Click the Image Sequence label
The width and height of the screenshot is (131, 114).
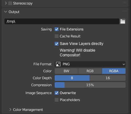coord(38,93)
